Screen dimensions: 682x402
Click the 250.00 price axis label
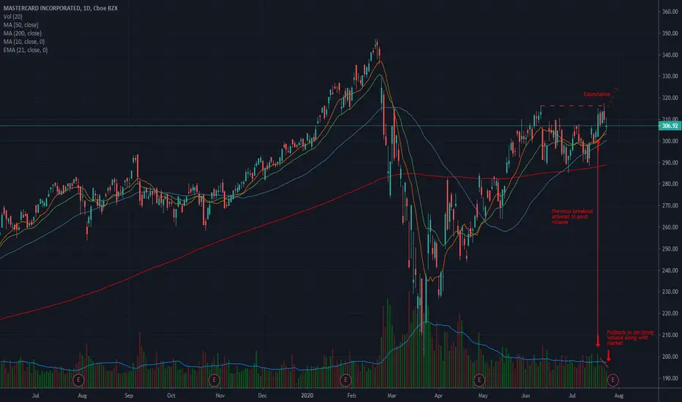click(x=670, y=249)
